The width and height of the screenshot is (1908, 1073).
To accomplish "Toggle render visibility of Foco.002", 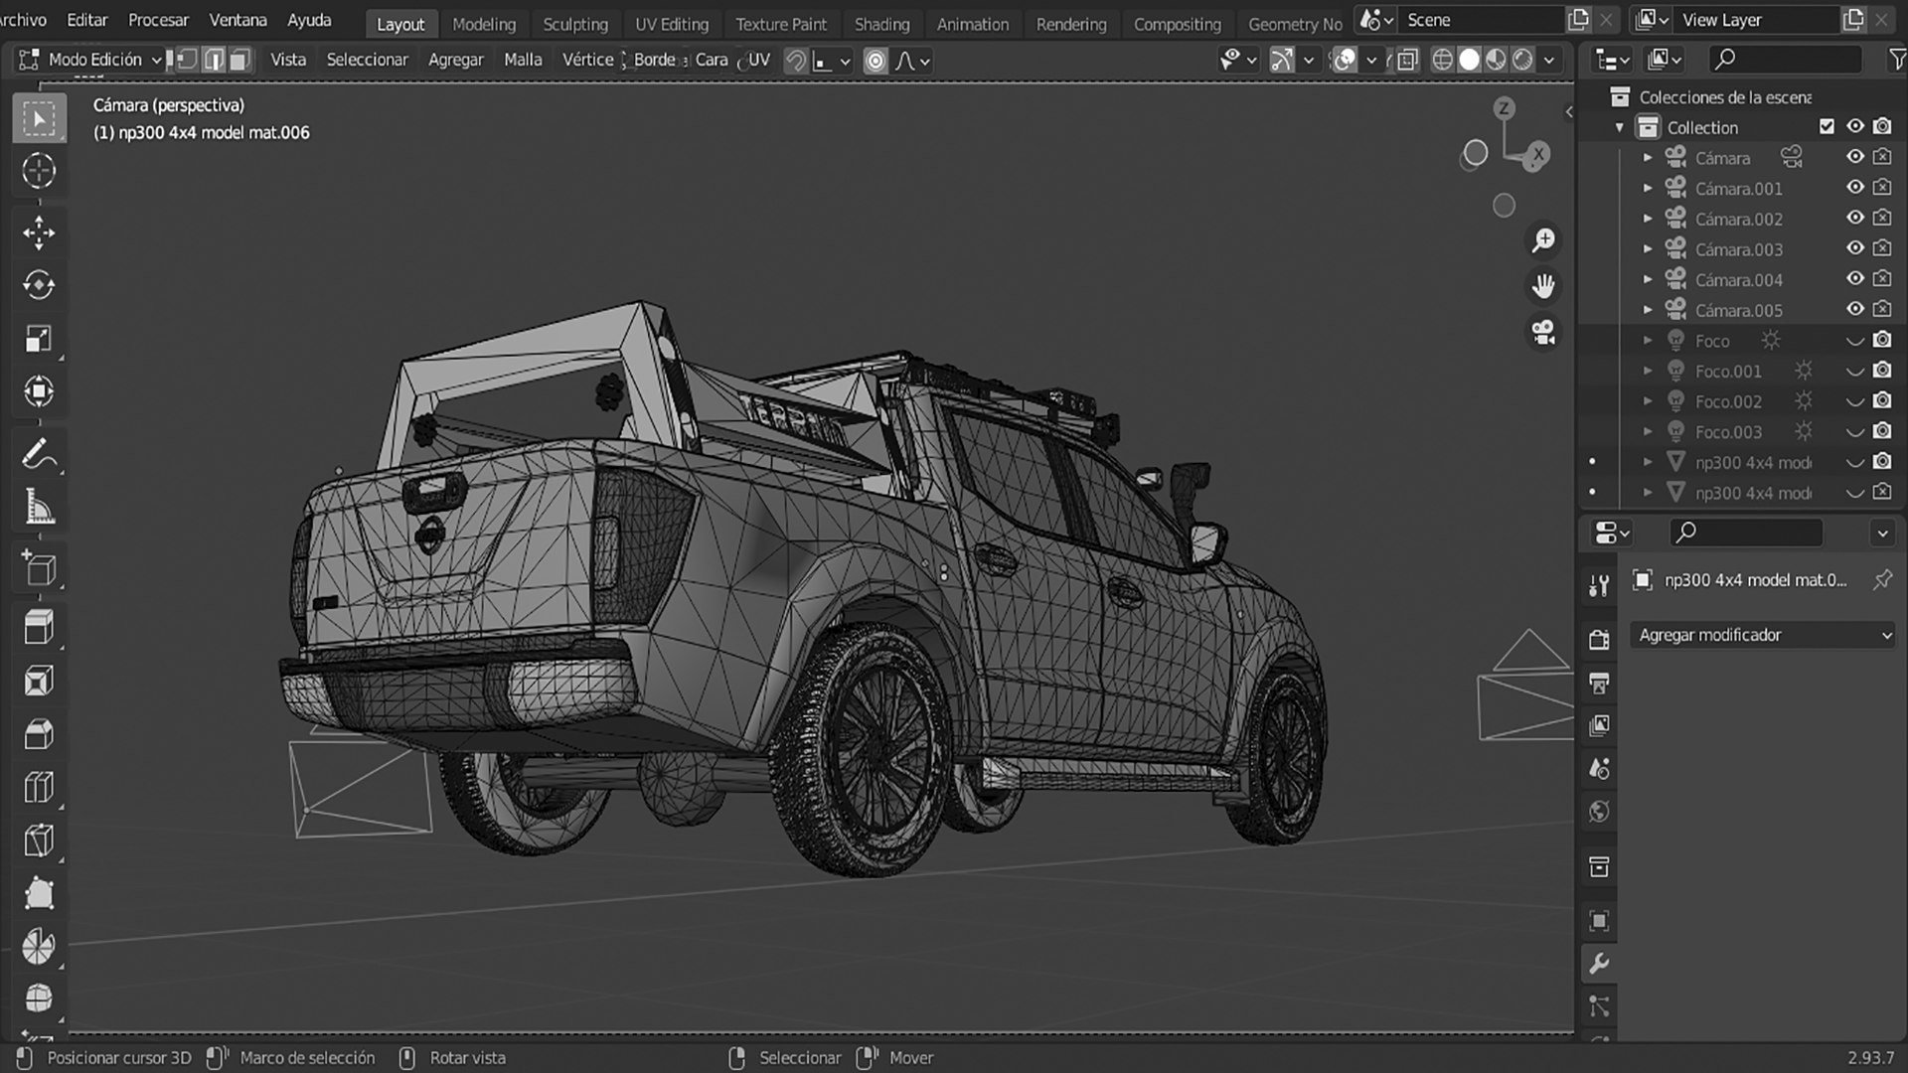I will click(1882, 400).
